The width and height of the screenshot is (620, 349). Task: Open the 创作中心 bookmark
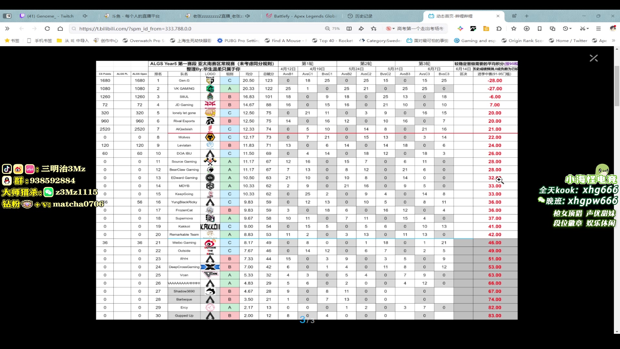(x=106, y=40)
